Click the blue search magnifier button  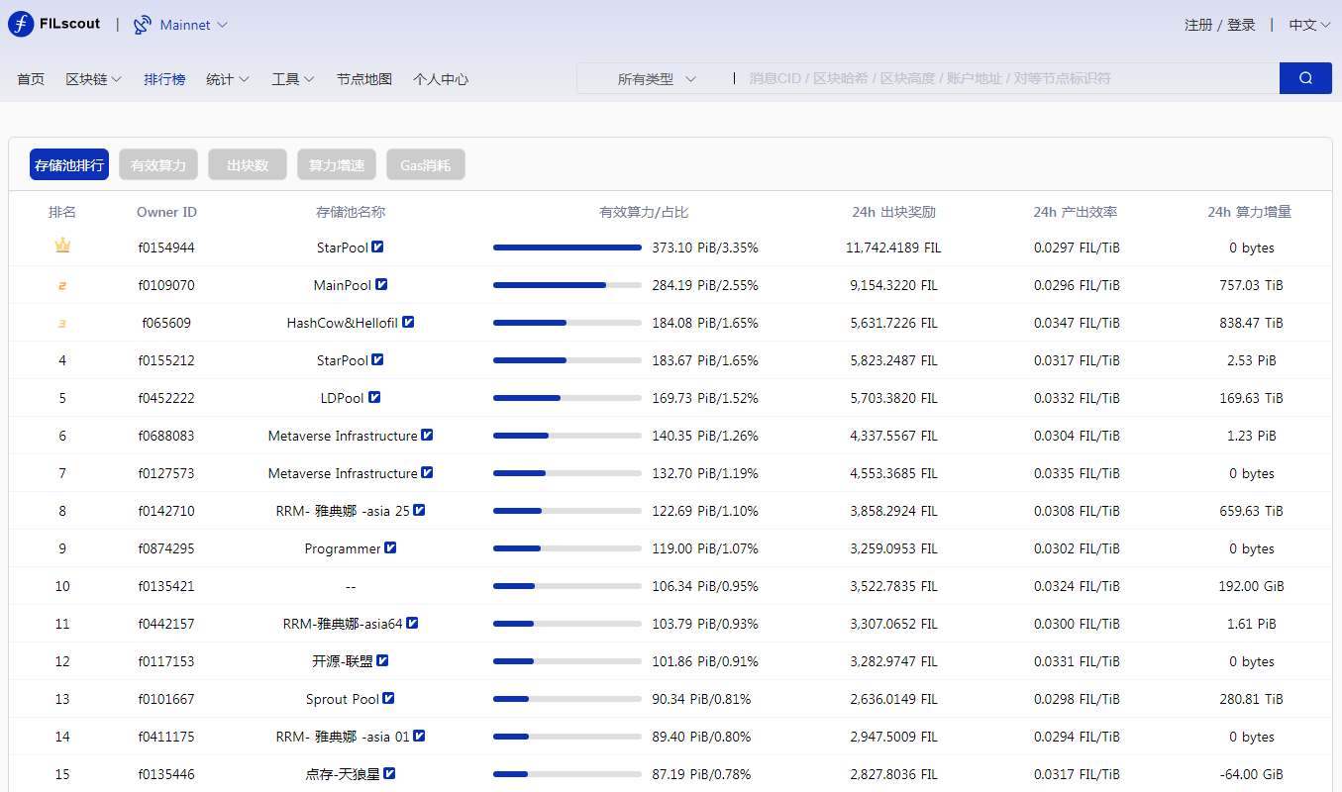click(1305, 78)
